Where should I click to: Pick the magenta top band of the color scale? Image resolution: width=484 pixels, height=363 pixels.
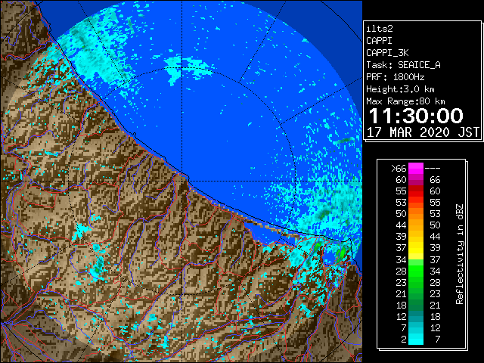416,169
